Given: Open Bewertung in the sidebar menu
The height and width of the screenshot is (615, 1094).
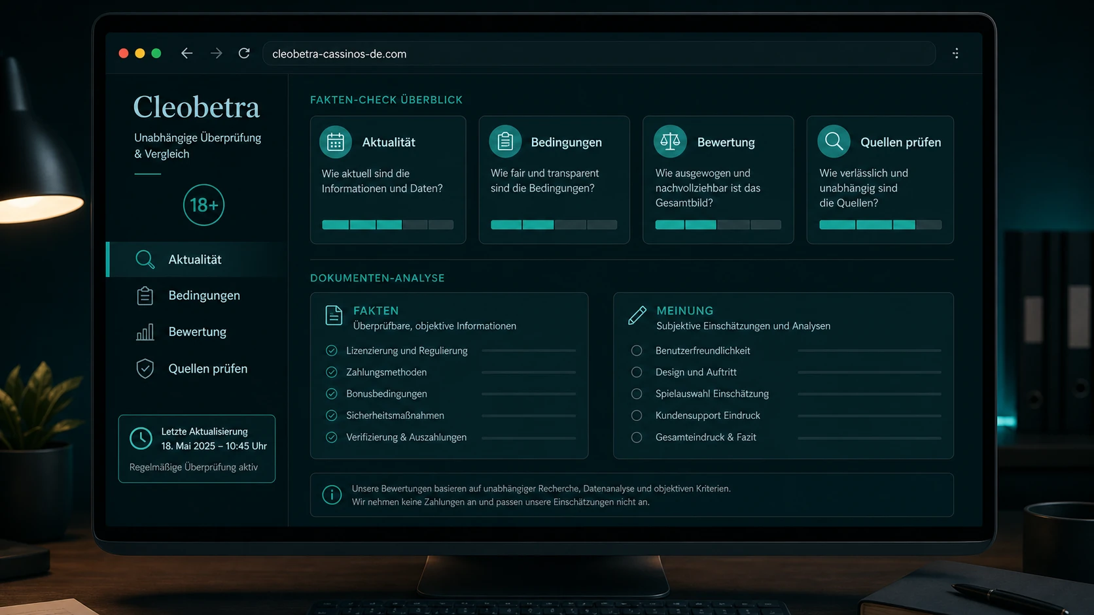Looking at the screenshot, I should (197, 332).
